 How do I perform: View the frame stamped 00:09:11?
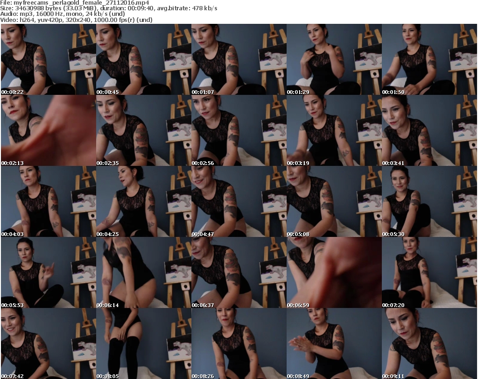429,343
